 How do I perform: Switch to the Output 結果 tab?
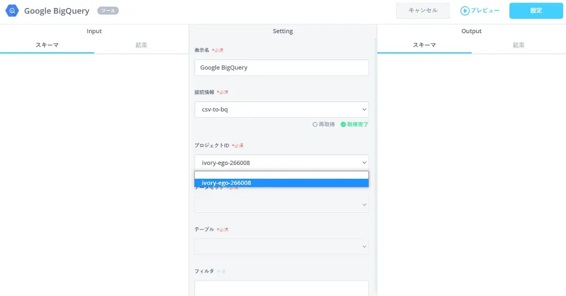coord(519,45)
